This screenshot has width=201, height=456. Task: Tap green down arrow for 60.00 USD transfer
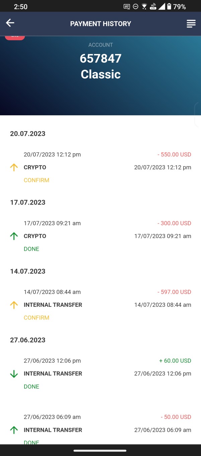point(14,374)
